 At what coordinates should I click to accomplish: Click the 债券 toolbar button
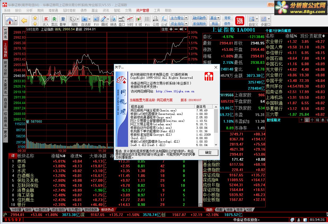(x=227, y=23)
